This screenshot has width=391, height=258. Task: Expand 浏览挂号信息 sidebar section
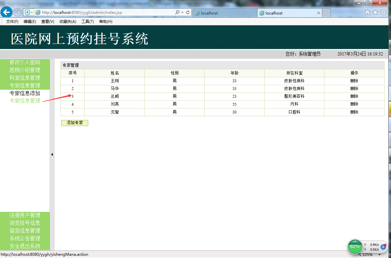(x=25, y=223)
